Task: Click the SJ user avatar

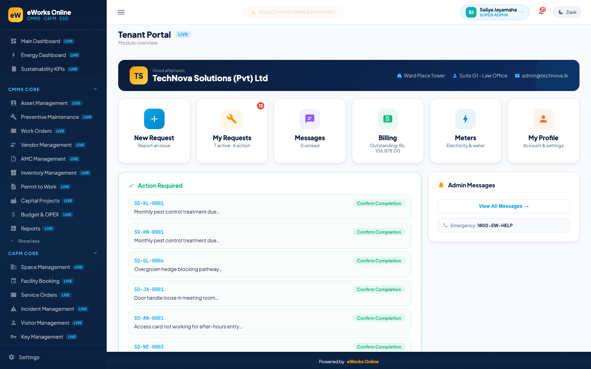Action: tap(471, 12)
